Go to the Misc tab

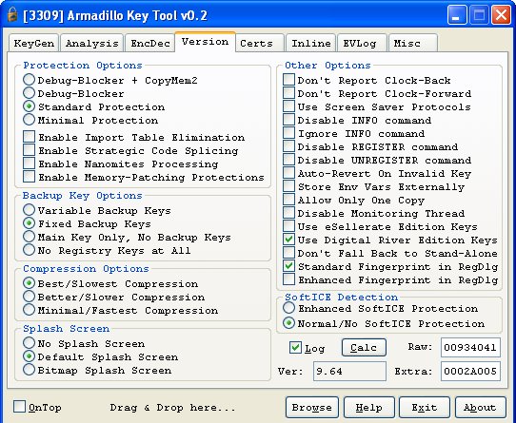pyautogui.click(x=413, y=43)
